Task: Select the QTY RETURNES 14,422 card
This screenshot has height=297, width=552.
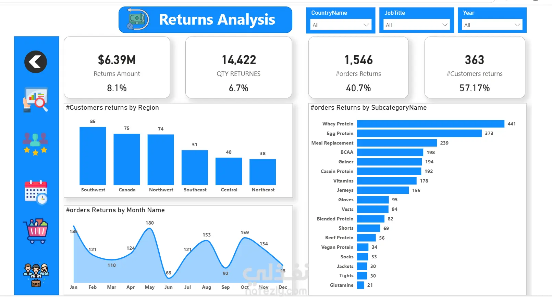Action: tap(238, 67)
